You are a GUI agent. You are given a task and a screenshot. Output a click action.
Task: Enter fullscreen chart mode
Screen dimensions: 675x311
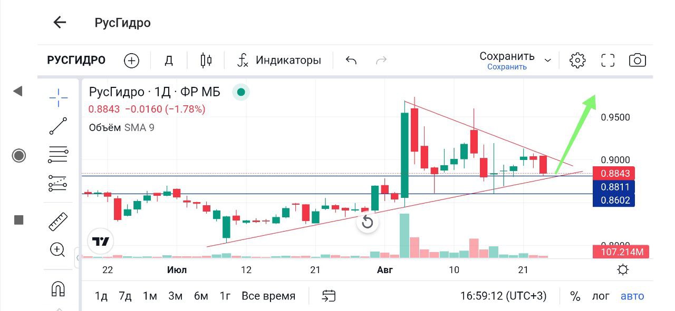(x=608, y=61)
